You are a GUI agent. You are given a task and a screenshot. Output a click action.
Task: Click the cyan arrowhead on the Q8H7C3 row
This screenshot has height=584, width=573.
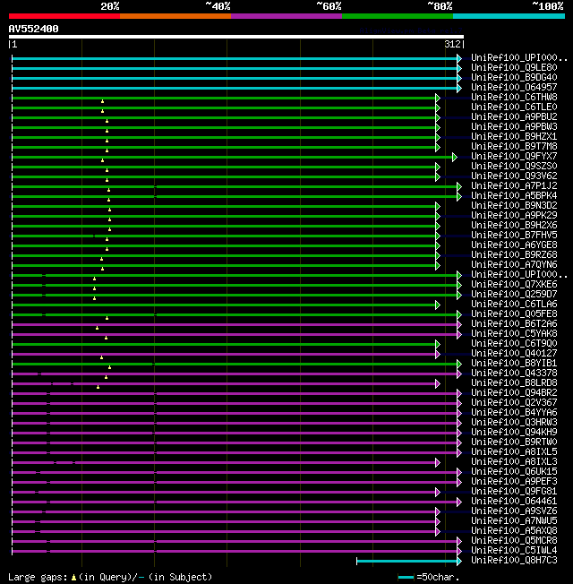pyautogui.click(x=459, y=561)
